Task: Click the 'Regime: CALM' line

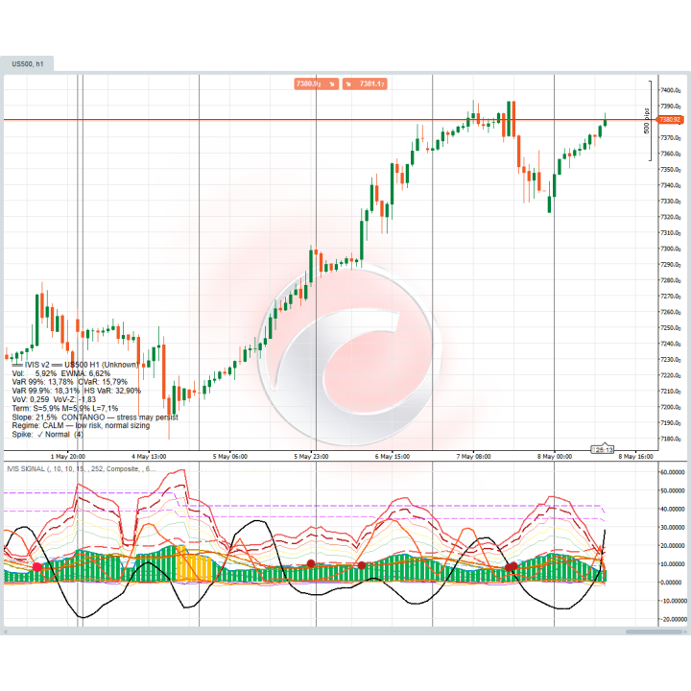Action: (81, 426)
